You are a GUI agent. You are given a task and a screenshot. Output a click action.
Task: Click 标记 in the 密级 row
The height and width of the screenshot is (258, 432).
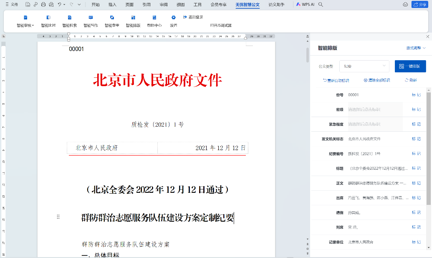[416, 110]
